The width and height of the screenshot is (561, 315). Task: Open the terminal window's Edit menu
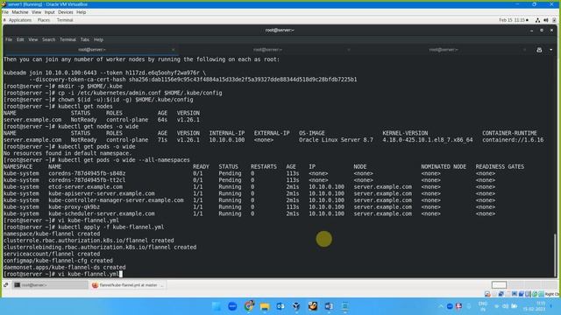point(20,39)
